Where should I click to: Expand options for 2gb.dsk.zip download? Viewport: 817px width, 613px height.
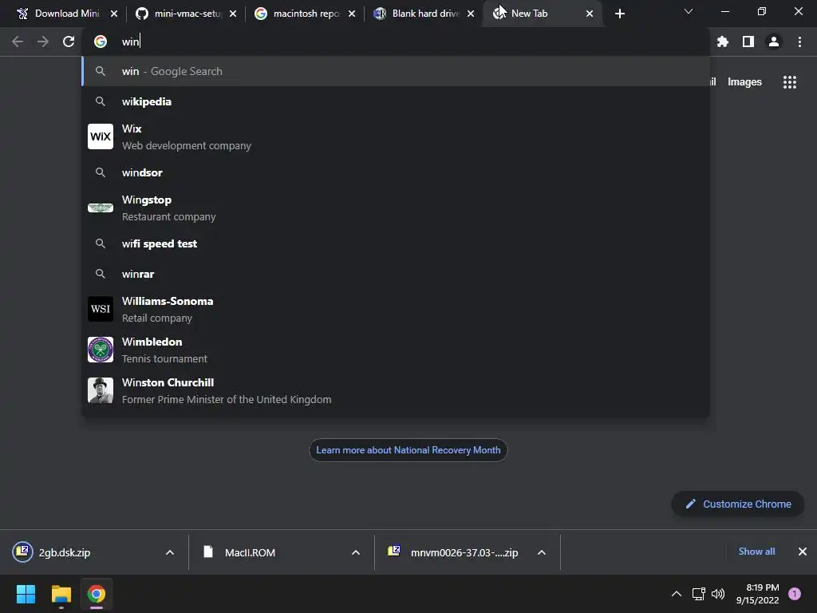tap(170, 552)
